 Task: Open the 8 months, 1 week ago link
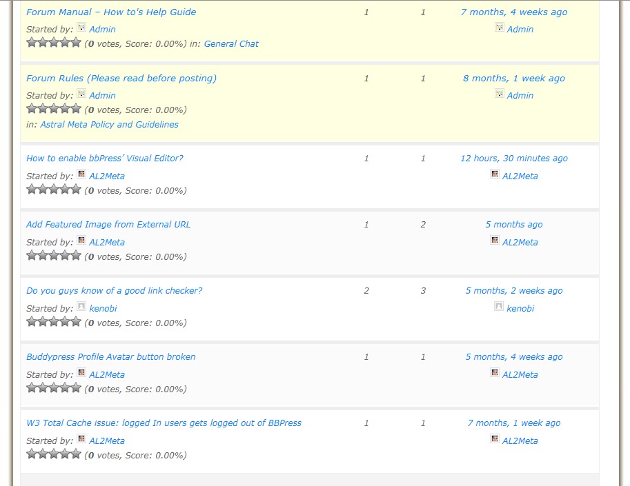[514, 79]
